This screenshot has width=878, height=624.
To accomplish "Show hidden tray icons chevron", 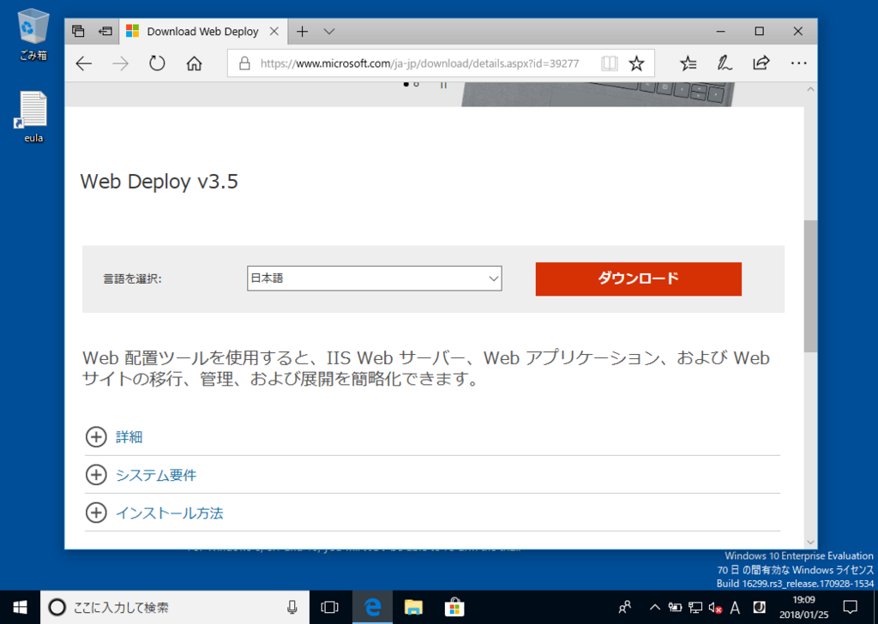I will coord(654,607).
